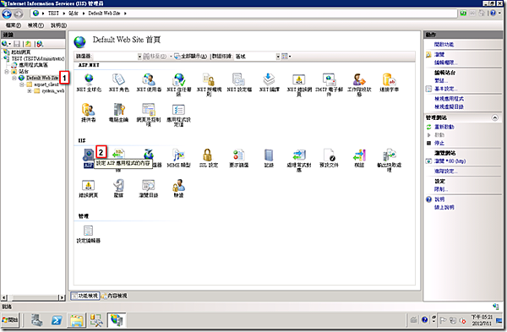Select Default Web Site in connections tree
The height and width of the screenshot is (332, 507).
pos(42,78)
